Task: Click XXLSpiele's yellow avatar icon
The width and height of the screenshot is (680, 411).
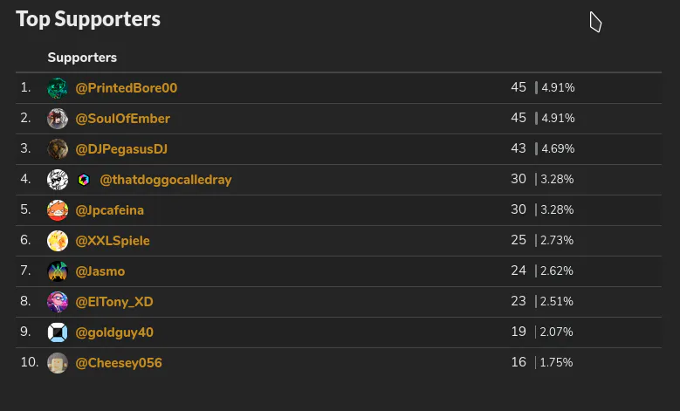Action: pyautogui.click(x=58, y=241)
